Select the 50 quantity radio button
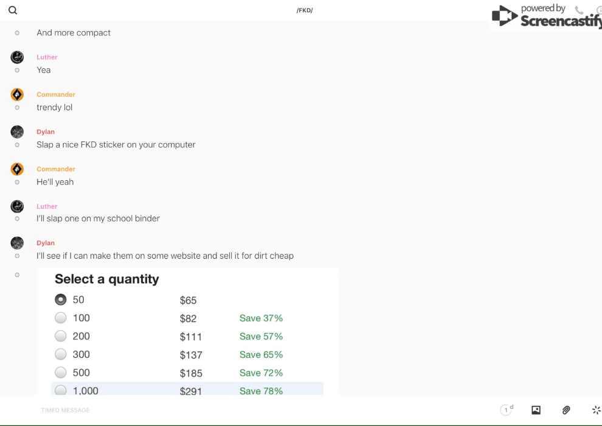The height and width of the screenshot is (426, 602). (x=61, y=299)
